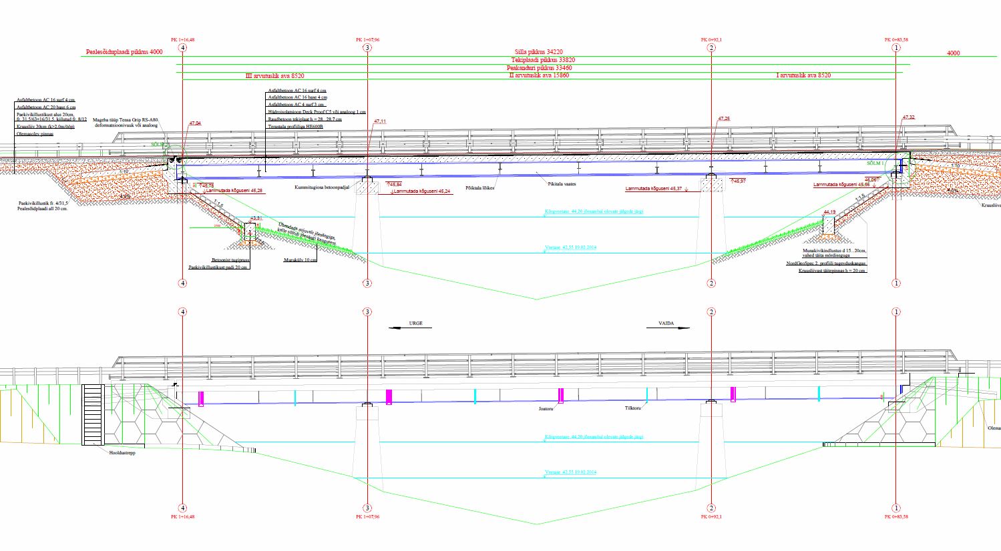
Task: Click 'Lammutada kõguseni 45,24' note
Action: pyautogui.click(x=423, y=191)
